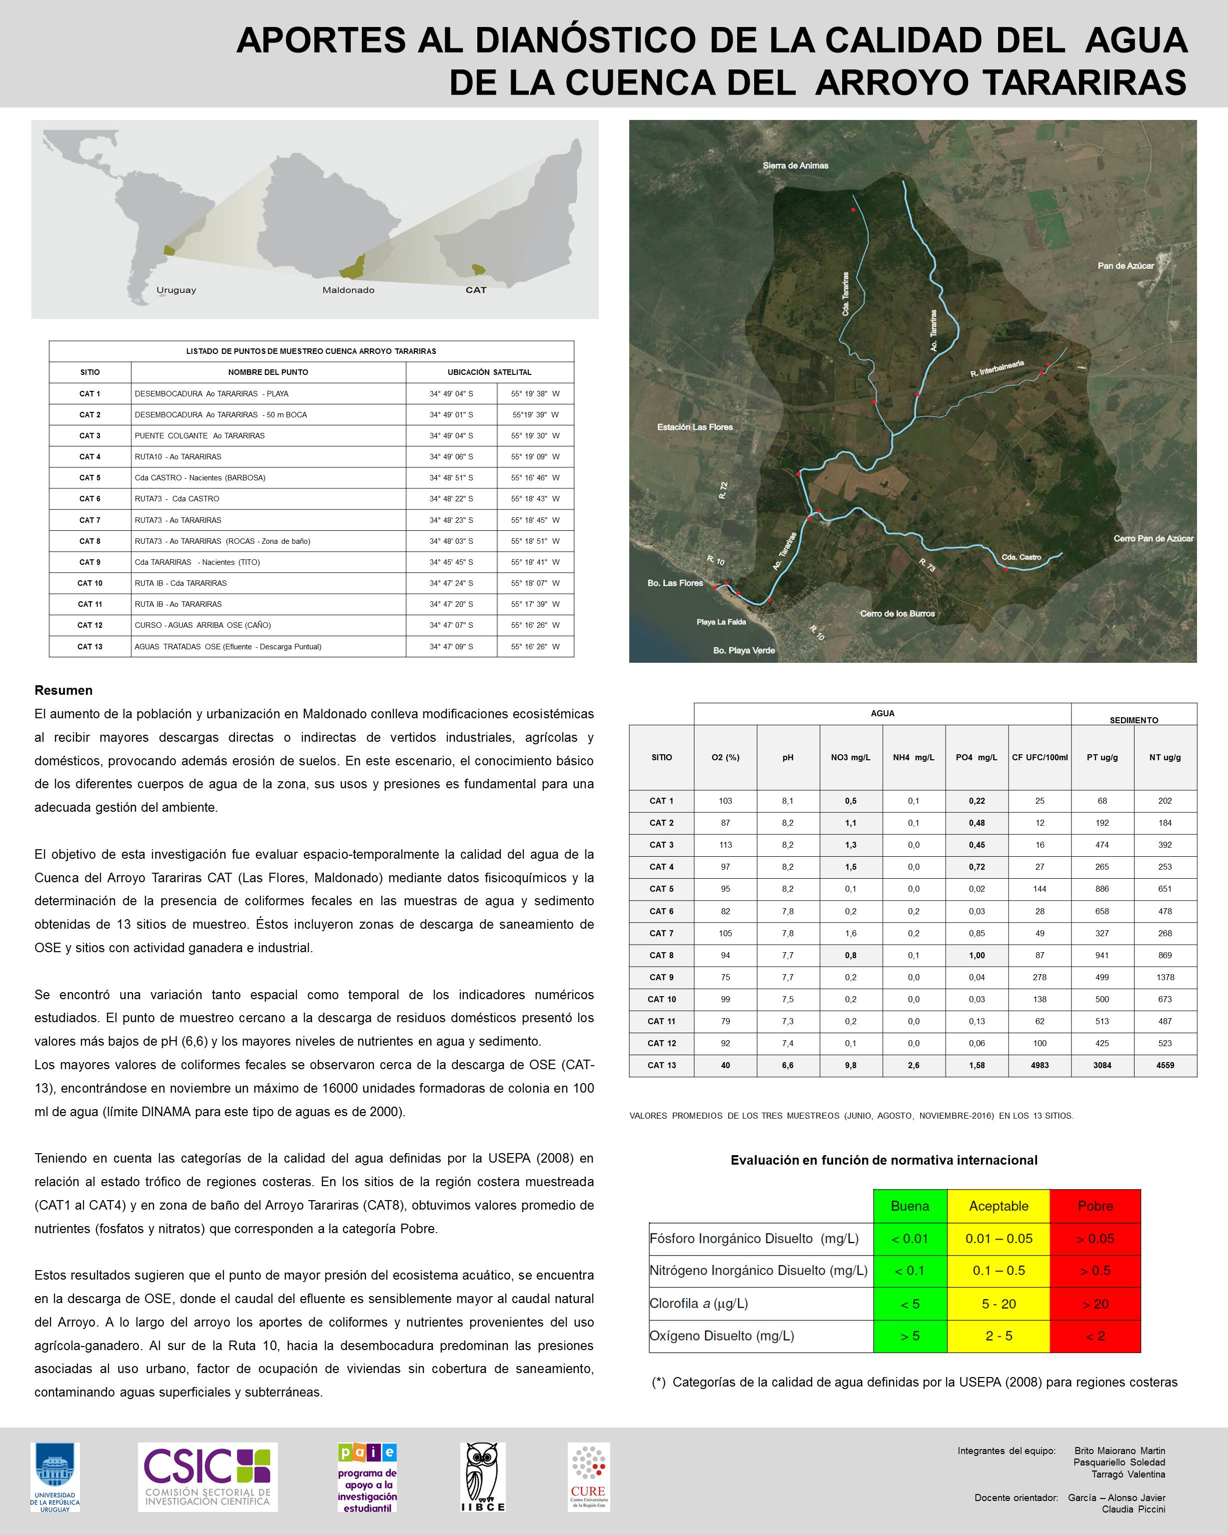Click the 'pH' column header

coord(788,758)
